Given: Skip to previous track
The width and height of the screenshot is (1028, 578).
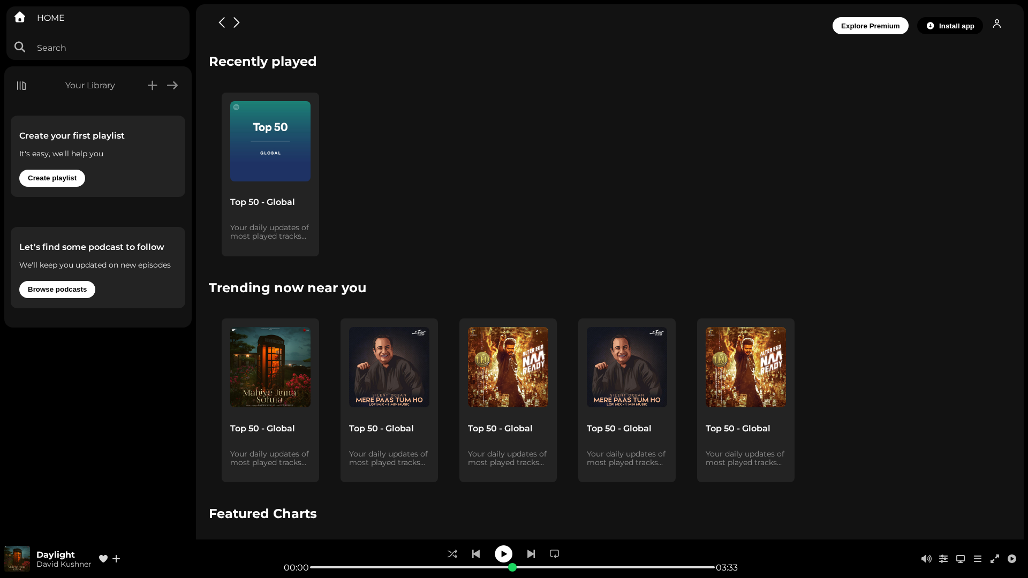Looking at the screenshot, I should coord(476,554).
